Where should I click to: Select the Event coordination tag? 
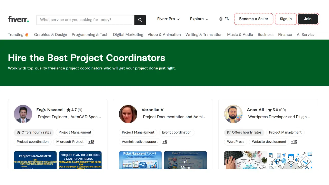(177, 133)
